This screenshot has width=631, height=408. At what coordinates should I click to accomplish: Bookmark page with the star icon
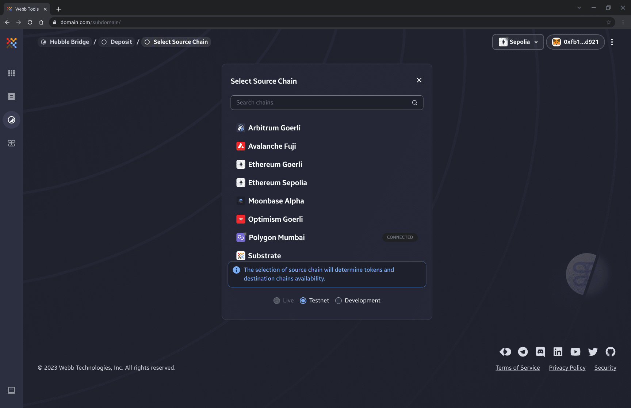click(609, 22)
